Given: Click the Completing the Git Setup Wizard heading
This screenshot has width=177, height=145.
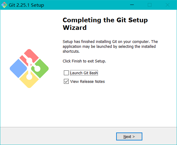Looking at the screenshot, I should pos(105,24).
